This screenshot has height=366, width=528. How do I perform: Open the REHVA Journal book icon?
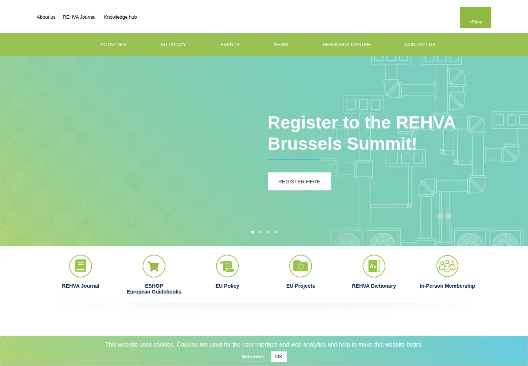pos(81,266)
